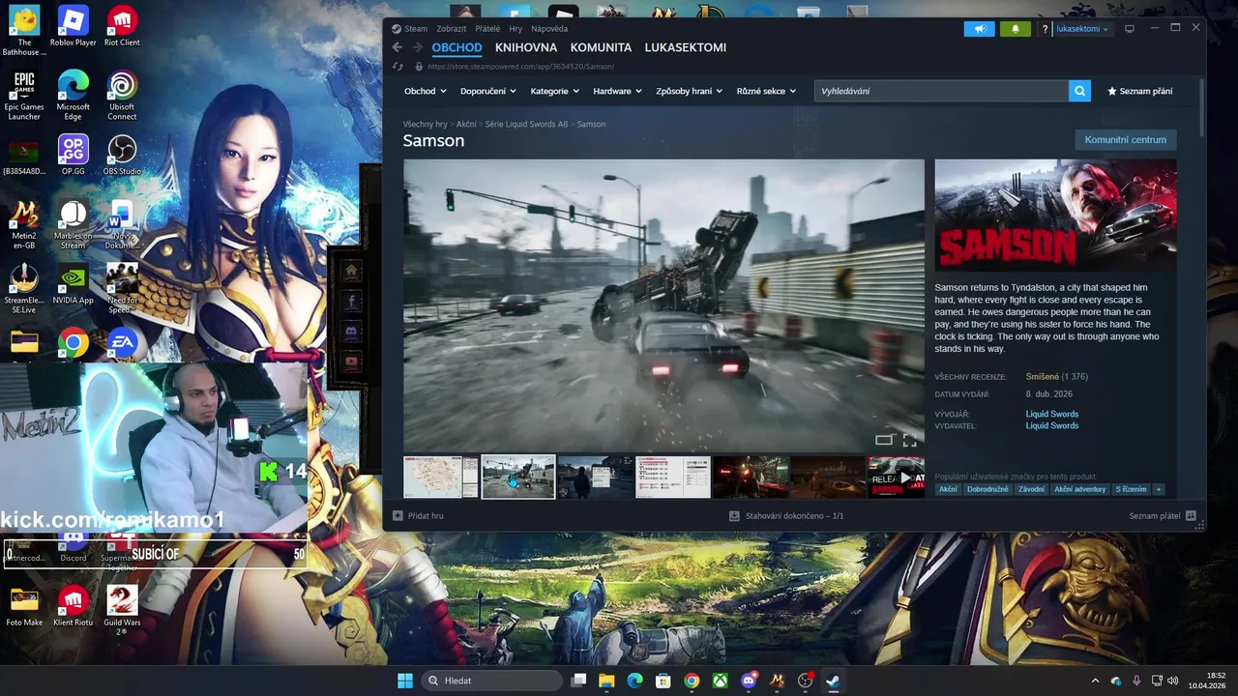This screenshot has height=696, width=1238.
Task: Click the Steam store page scrollbar
Action: click(x=1202, y=106)
